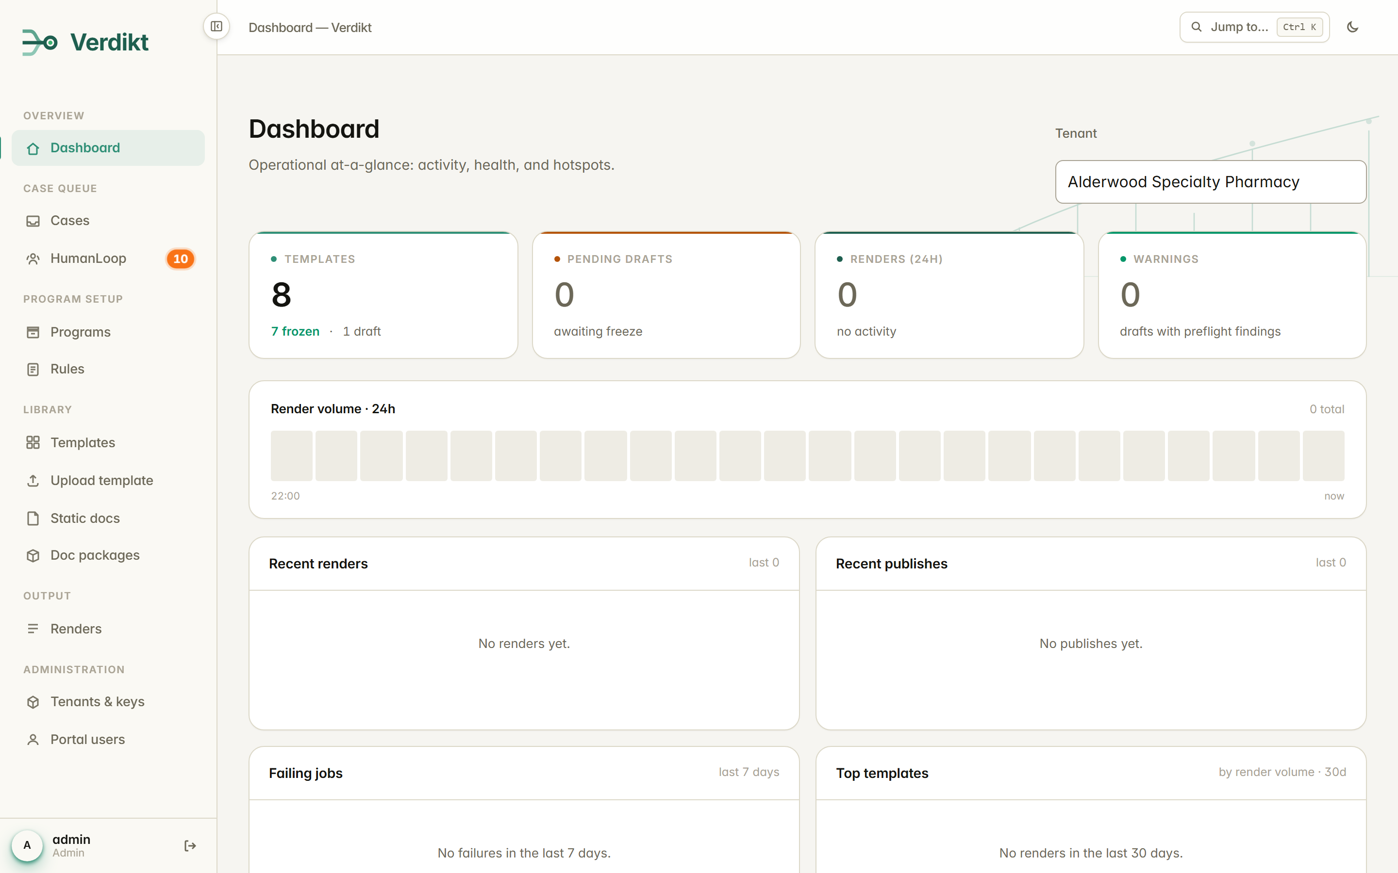Screen dimensions: 1398x873
Task: Click the HumanLoop people icon
Action: point(33,259)
